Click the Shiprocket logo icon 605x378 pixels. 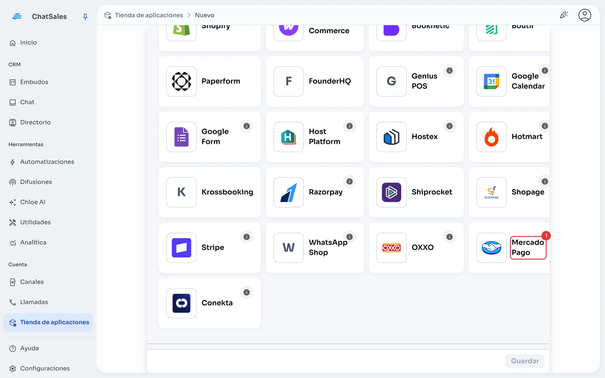coord(391,192)
